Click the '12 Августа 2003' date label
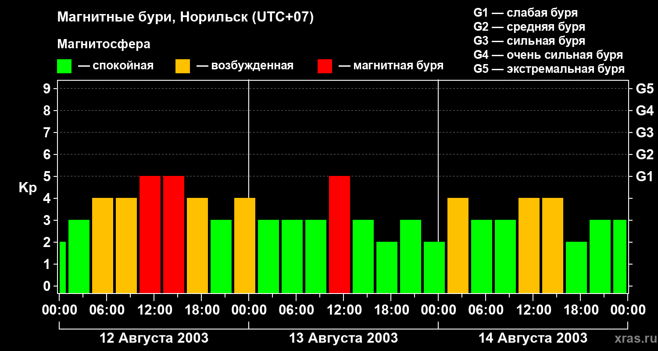 tap(154, 338)
